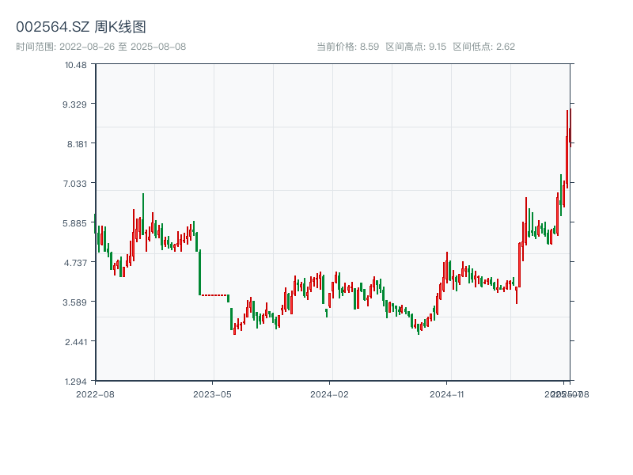Click y-axis value 2.441

pos(76,342)
